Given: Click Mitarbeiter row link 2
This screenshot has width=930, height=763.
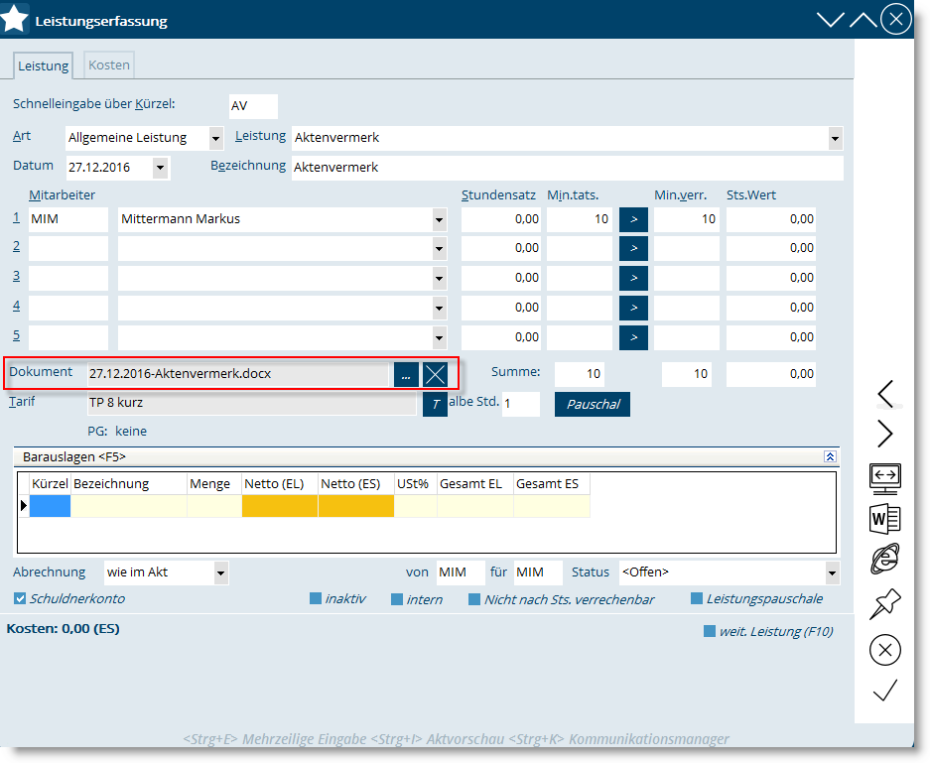Looking at the screenshot, I should click(16, 246).
